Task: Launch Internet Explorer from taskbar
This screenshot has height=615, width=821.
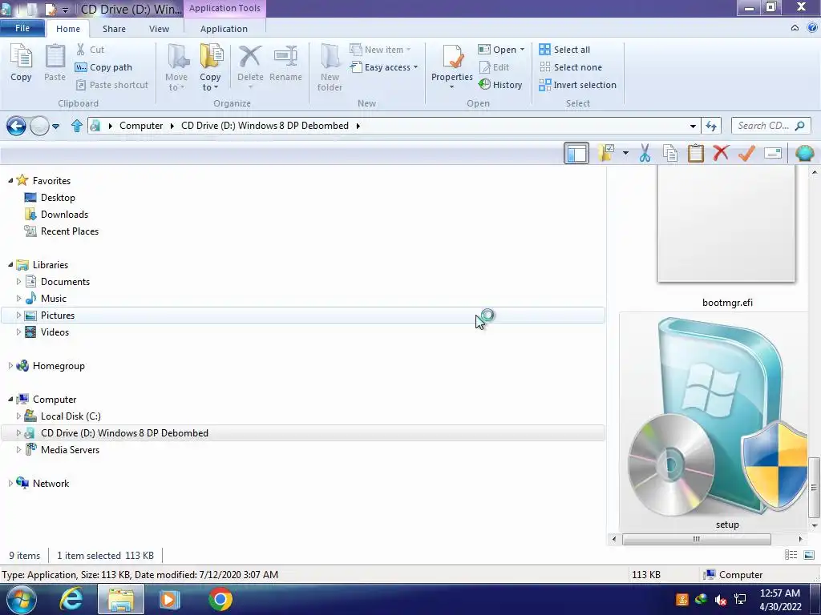Action: 71,599
